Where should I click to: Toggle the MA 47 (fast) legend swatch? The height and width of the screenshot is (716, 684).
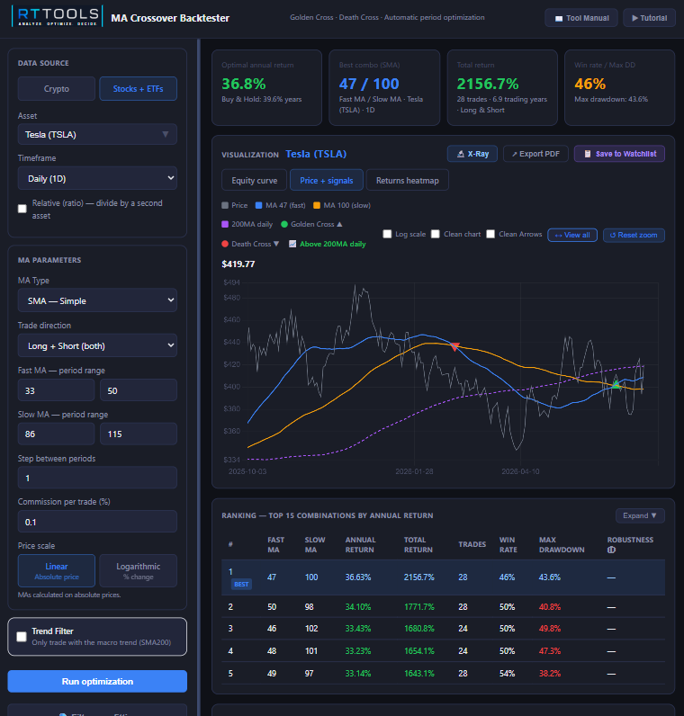[258, 205]
